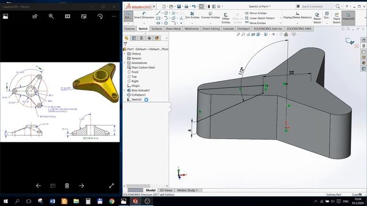Switch to the SOLIDWORKS Add-Ins tab
The height and width of the screenshot is (206, 367).
tap(268, 29)
